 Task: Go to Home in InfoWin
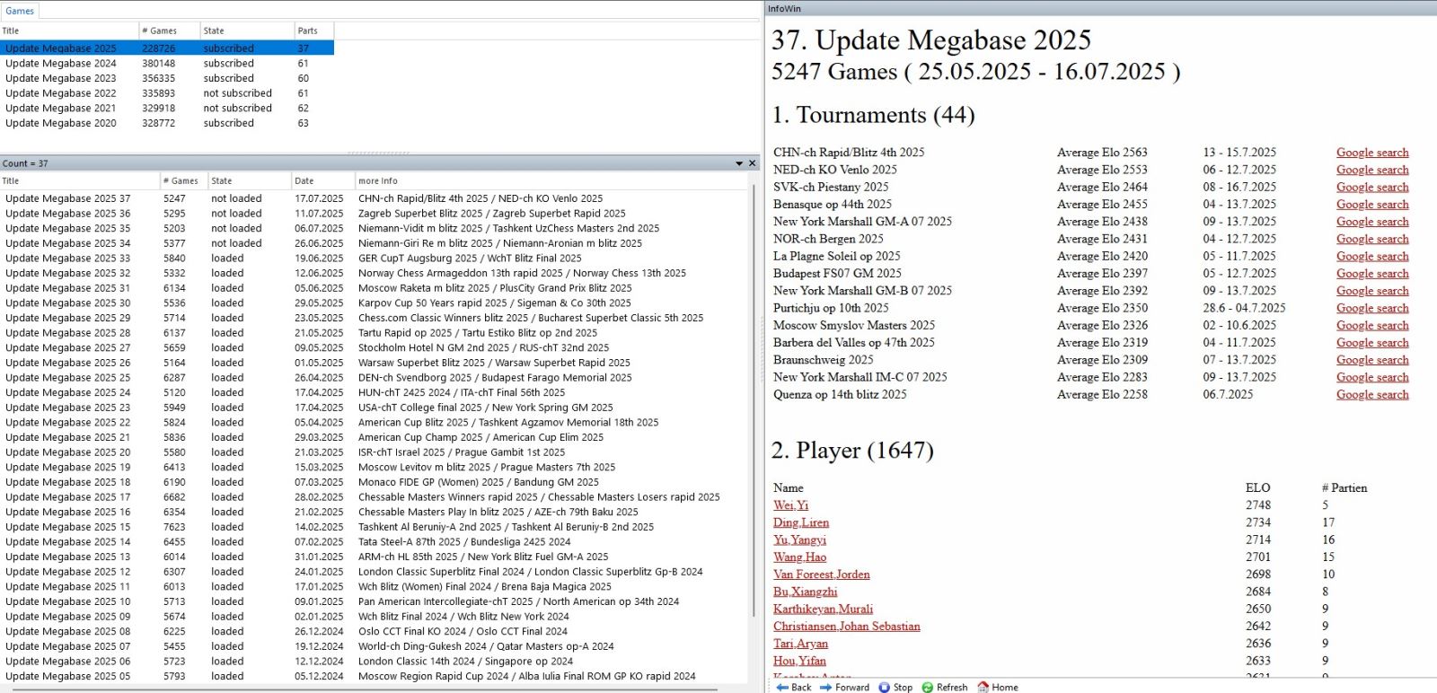pos(998,687)
